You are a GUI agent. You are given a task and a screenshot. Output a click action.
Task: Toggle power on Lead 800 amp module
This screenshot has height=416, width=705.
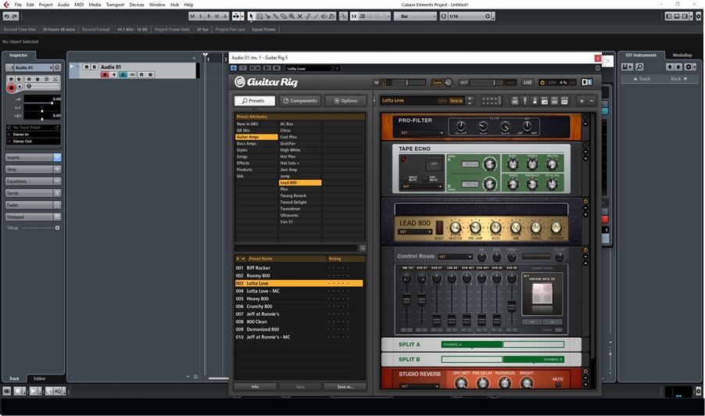(x=585, y=201)
